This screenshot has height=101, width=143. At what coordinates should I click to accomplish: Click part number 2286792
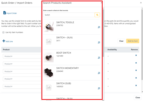coord(60,25)
